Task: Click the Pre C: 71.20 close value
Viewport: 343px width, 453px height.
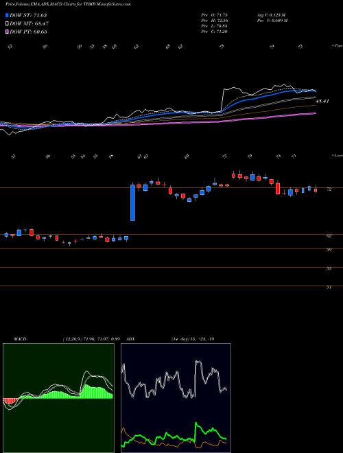Action: tap(215, 32)
